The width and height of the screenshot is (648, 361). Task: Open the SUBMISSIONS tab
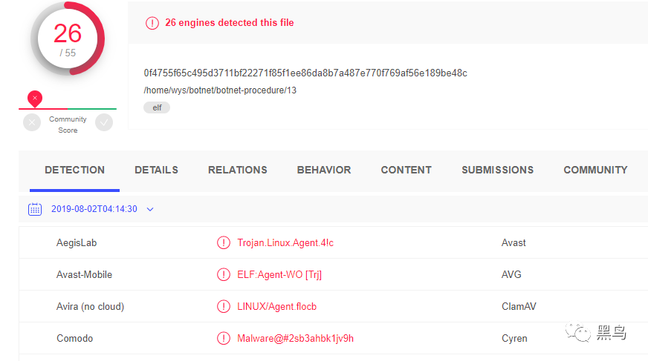click(497, 170)
